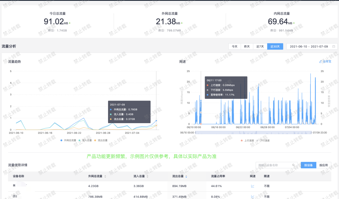Click the 流量占用率 column header
The width and height of the screenshot is (339, 199).
[218, 176]
